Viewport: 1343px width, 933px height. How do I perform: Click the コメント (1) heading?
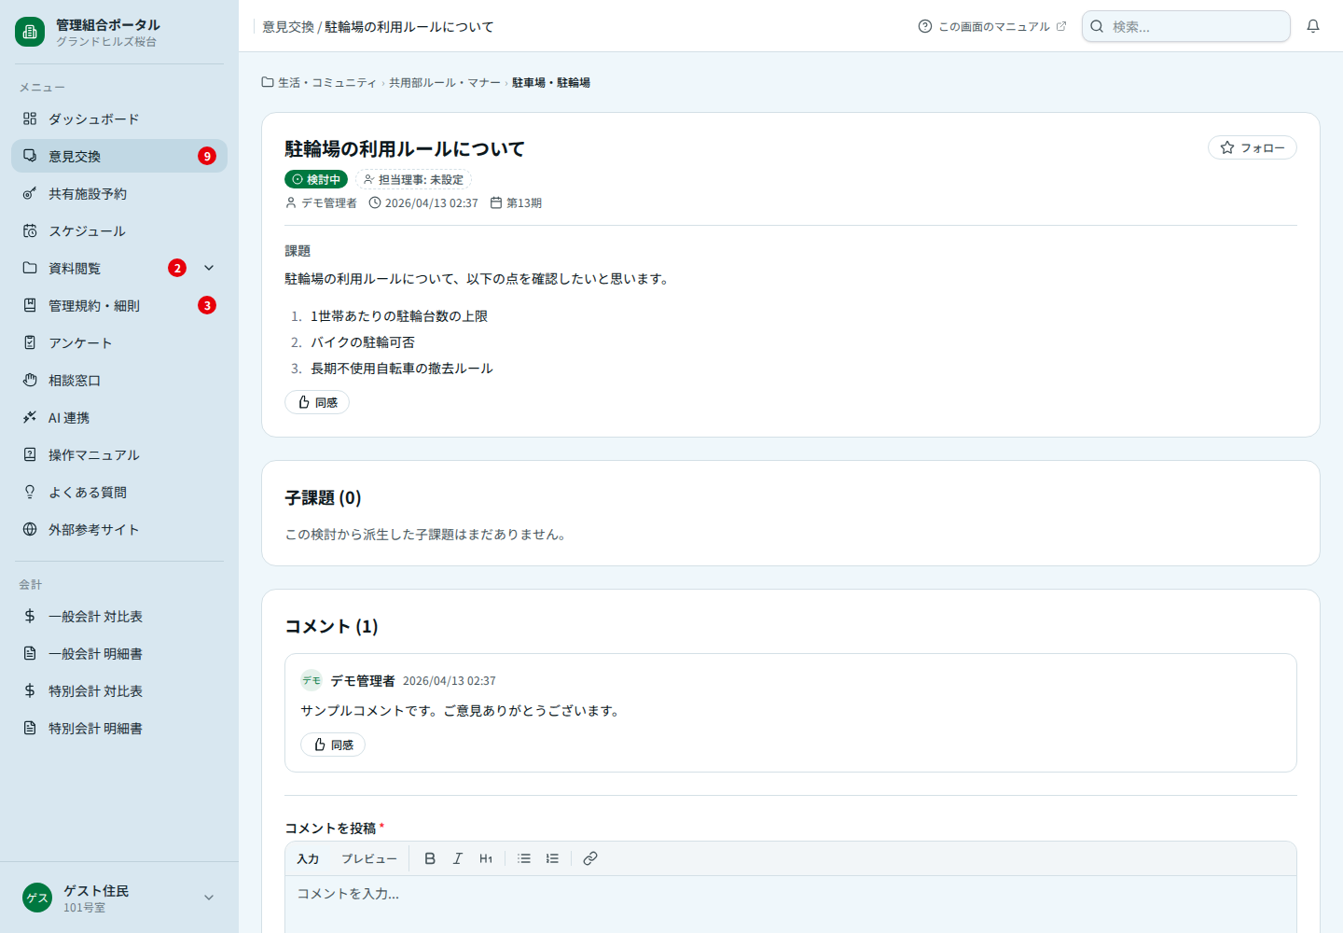pos(331,626)
